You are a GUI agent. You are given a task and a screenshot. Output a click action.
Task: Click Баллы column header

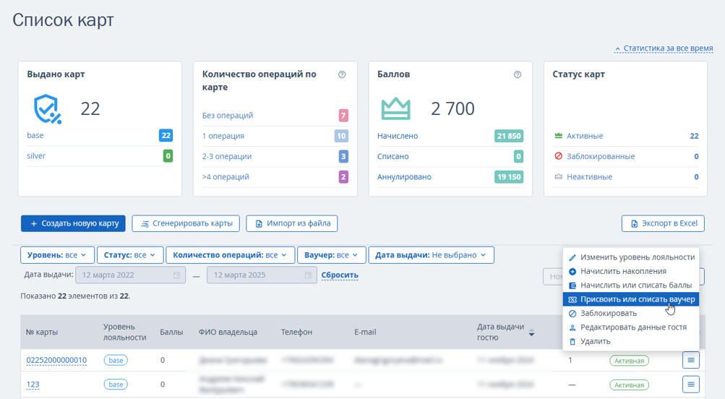[x=171, y=332]
